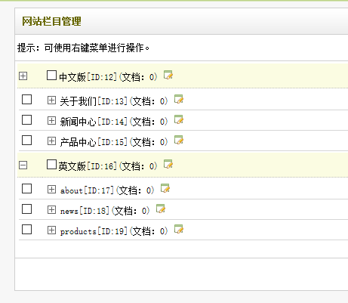Screen dimensions: 348x303
Task: Open edit icon for 关于我们 column
Action: (x=179, y=99)
